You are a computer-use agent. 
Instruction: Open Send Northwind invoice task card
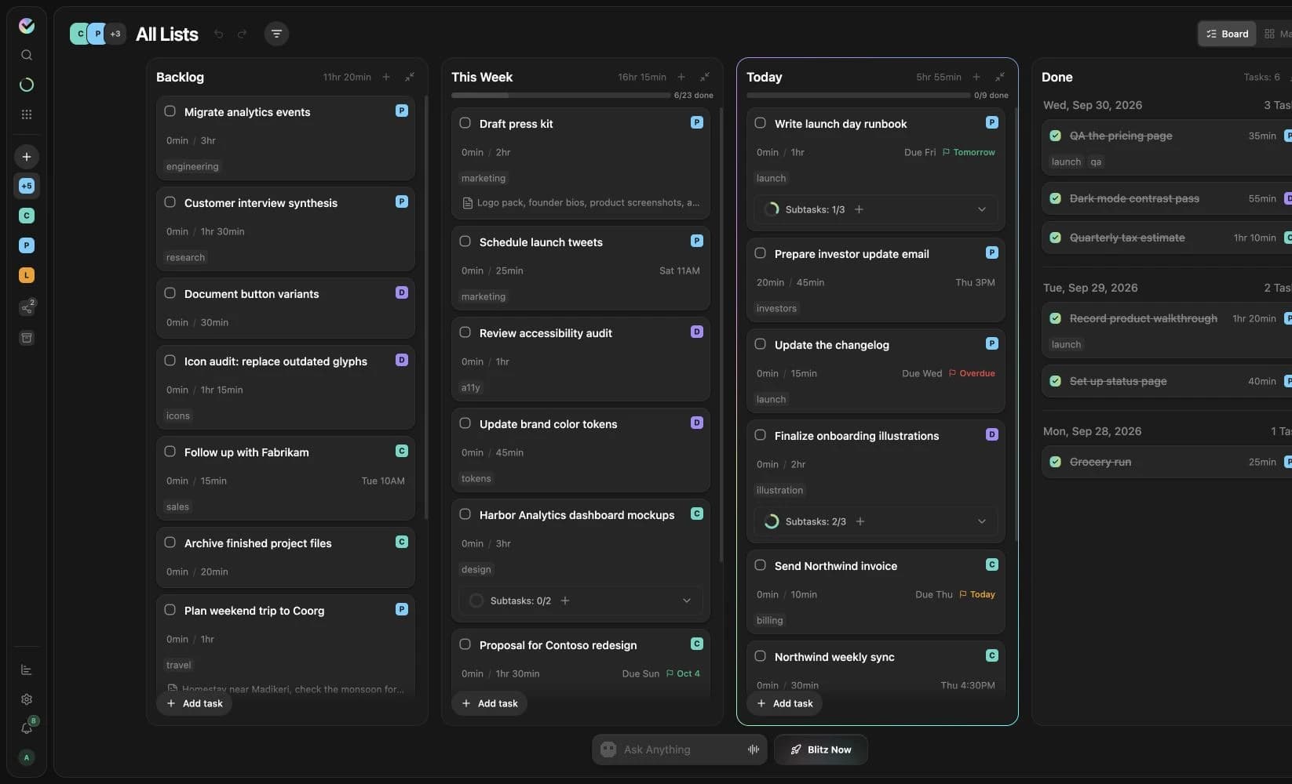876,592
